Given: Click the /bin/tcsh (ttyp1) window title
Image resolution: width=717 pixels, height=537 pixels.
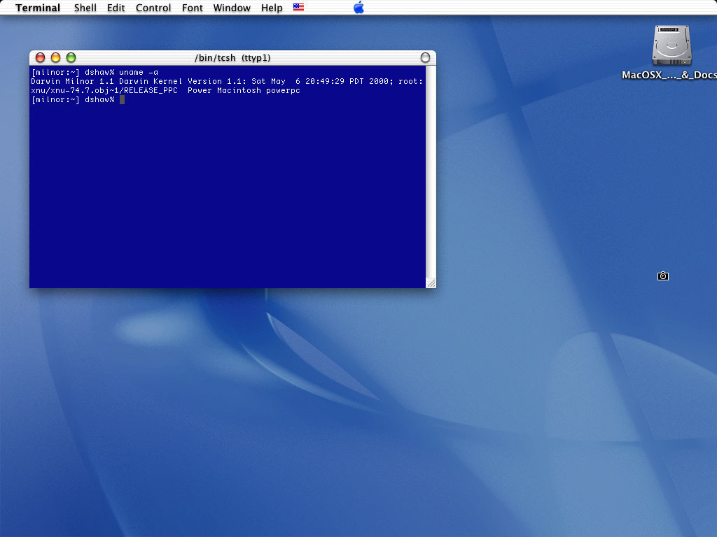Looking at the screenshot, I should pos(232,57).
